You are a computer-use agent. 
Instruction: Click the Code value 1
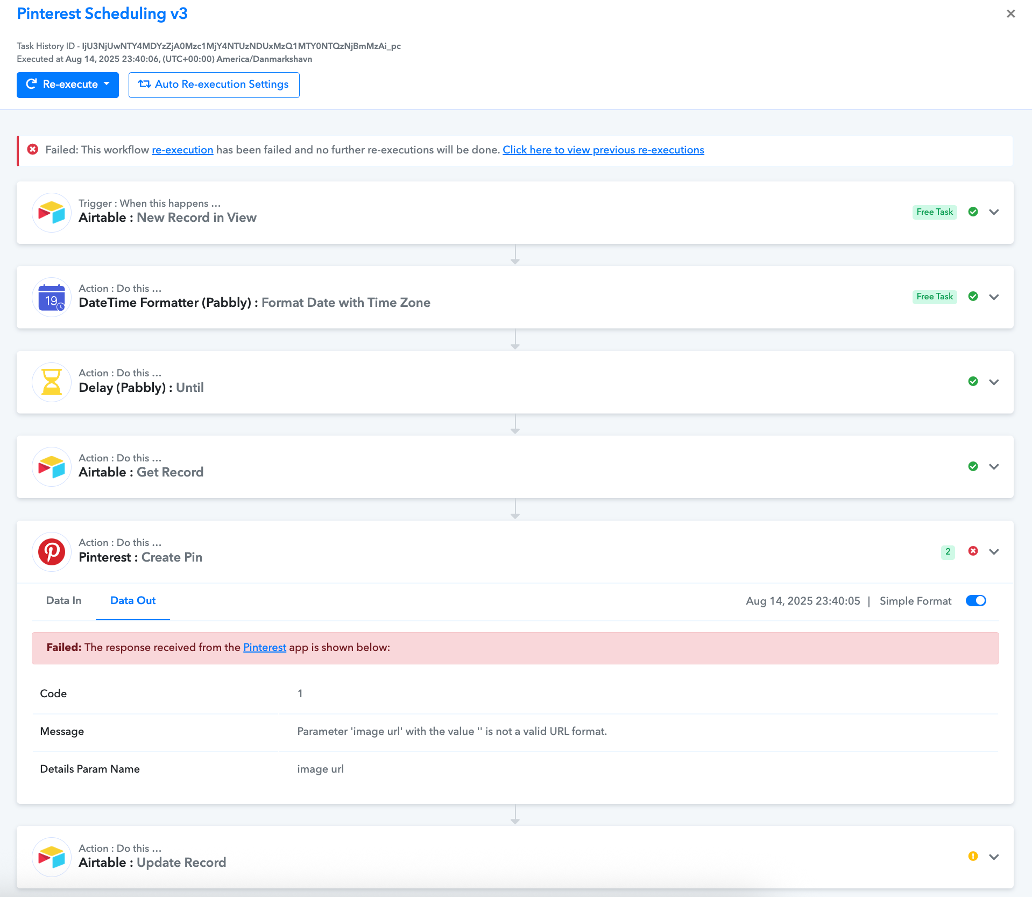tap(300, 693)
